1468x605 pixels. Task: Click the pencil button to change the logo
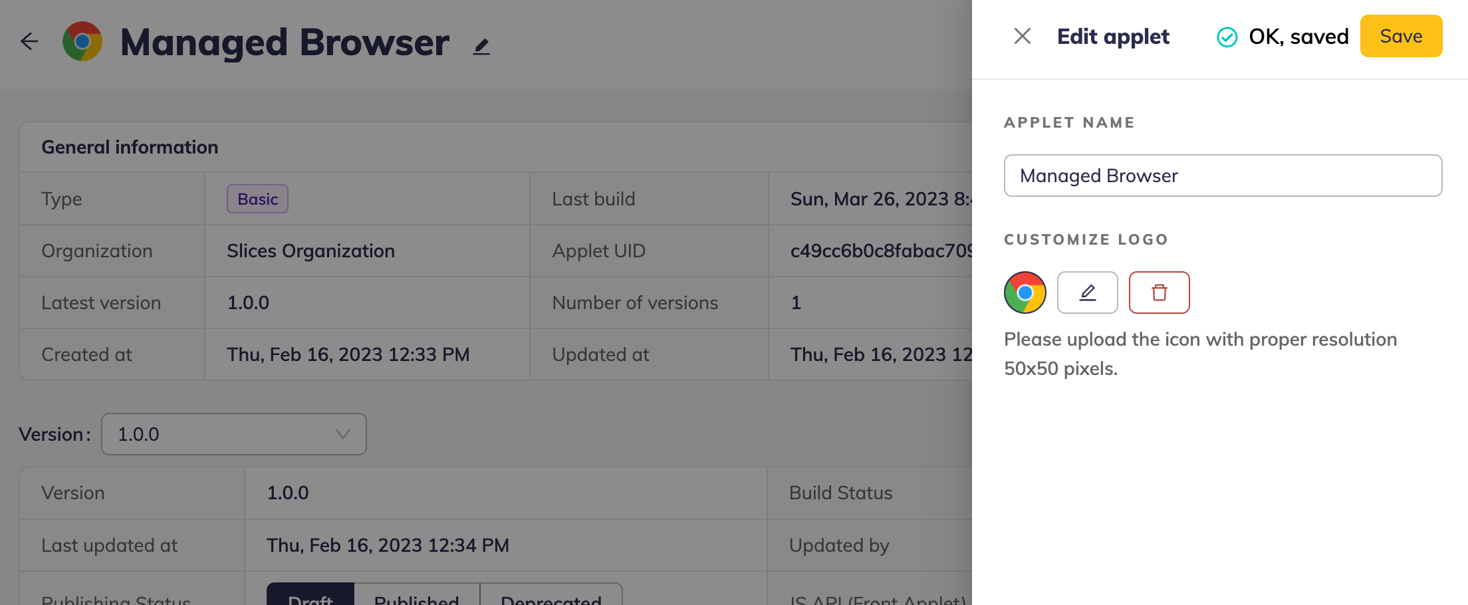point(1087,293)
